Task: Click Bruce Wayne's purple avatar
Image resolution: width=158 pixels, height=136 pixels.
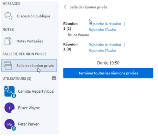Action: (9, 108)
